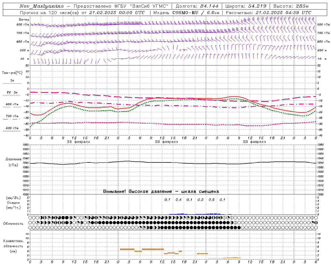Image resolution: width=331 pixels, height=264 pixels.
Task: Select the precipitation value 0.5
Action: coord(212,200)
